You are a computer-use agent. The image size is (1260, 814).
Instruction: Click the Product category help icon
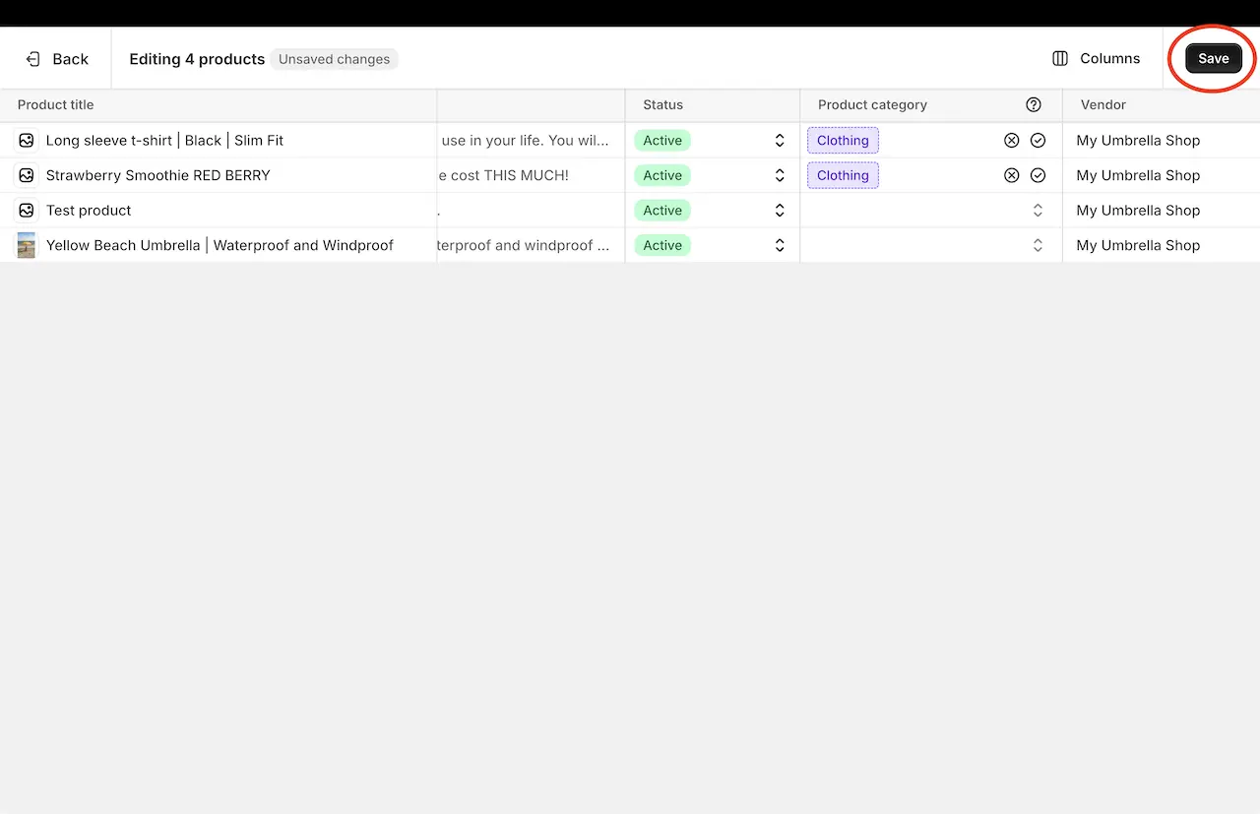pyautogui.click(x=1033, y=105)
